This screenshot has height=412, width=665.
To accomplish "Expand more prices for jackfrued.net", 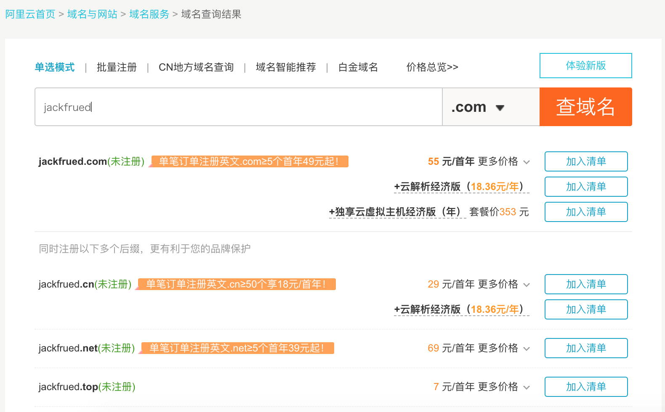I will click(503, 348).
